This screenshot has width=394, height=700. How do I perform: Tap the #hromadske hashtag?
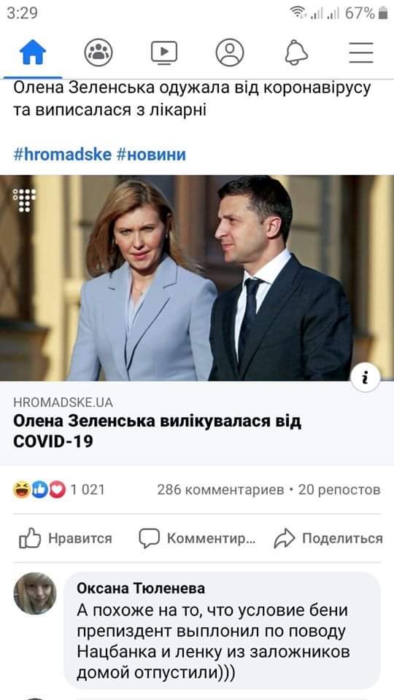tap(62, 155)
